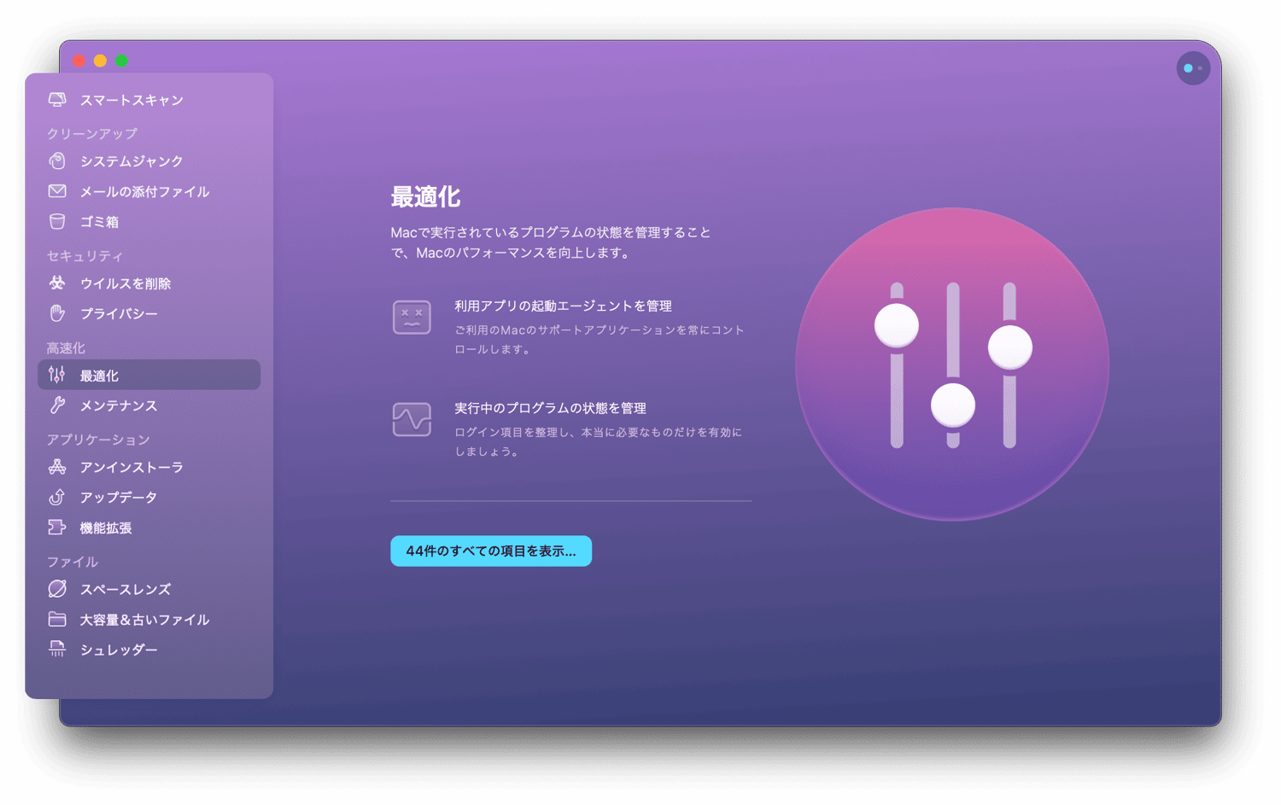Click the extensions puzzle icon
The height and width of the screenshot is (805, 1281).
tap(57, 528)
